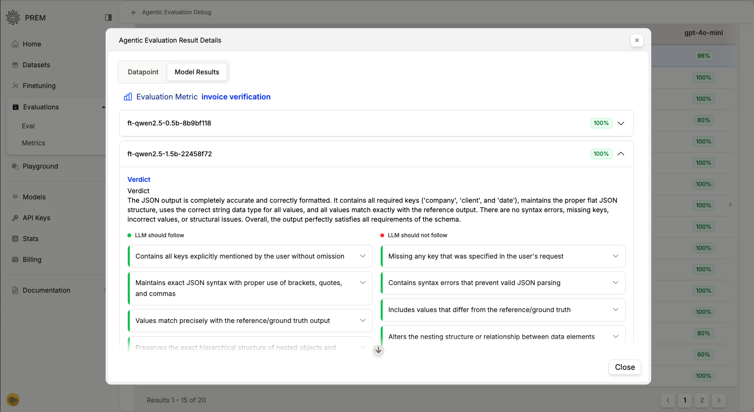Click 'LLM should not follow' label

coord(417,235)
